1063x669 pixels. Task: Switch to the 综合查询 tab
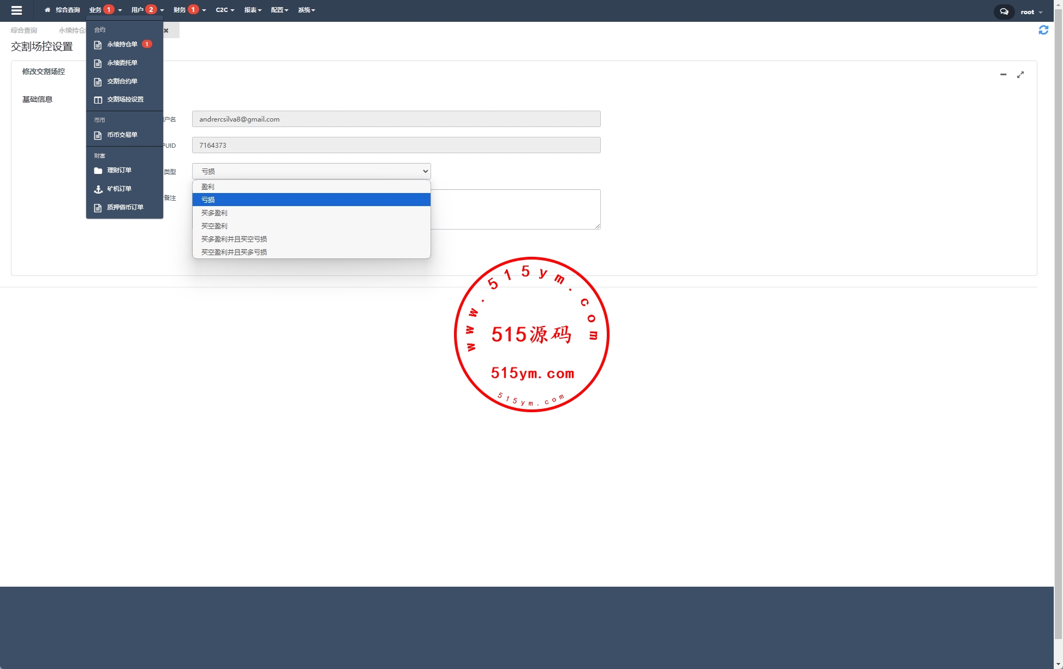point(24,31)
